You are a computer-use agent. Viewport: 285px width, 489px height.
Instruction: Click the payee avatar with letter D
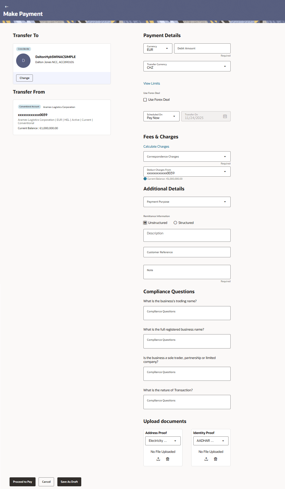point(23,61)
